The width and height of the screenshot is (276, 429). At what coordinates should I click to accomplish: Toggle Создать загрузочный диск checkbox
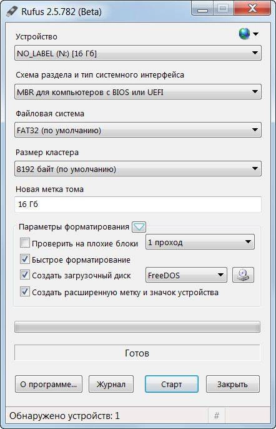tap(25, 275)
